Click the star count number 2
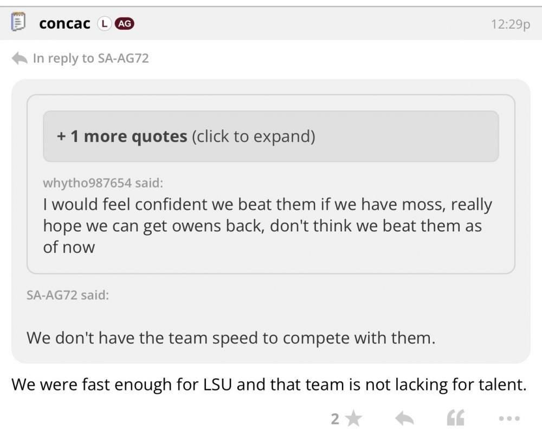The height and width of the screenshot is (436, 542). point(335,418)
